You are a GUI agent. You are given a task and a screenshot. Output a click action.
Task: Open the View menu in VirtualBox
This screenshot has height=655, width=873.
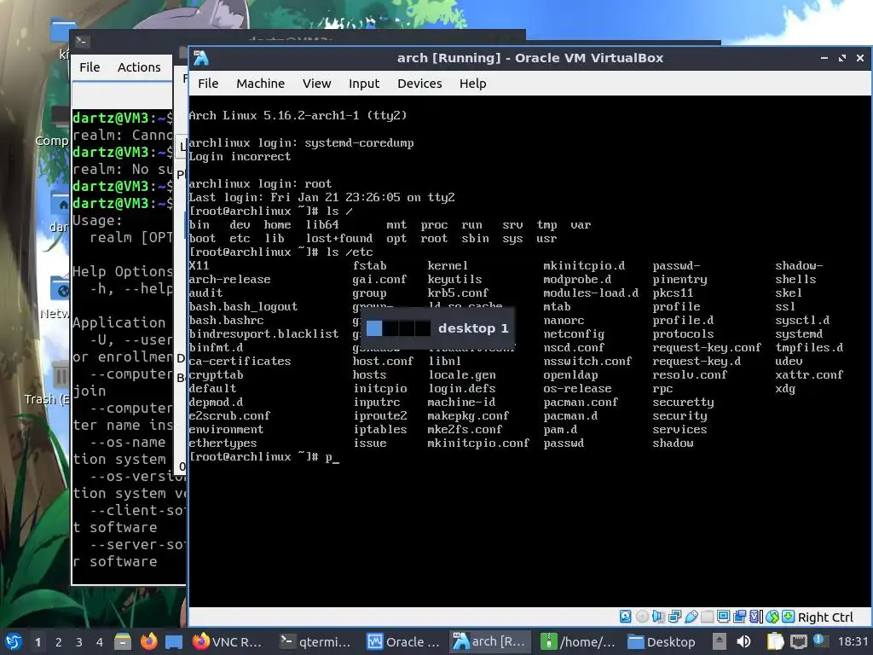coord(317,84)
